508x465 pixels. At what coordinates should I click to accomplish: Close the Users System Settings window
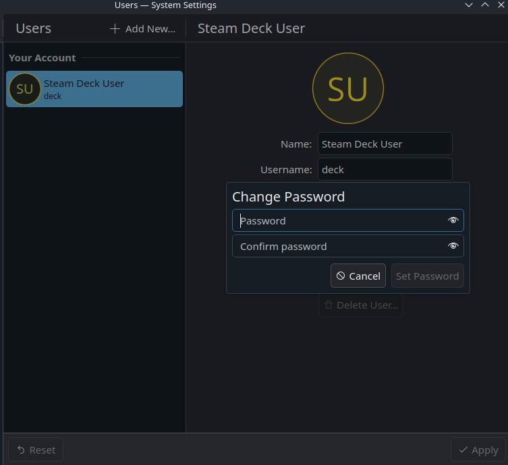[x=501, y=5]
